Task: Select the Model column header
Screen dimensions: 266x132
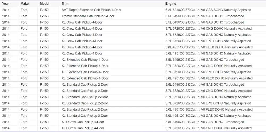Action: [44, 4]
